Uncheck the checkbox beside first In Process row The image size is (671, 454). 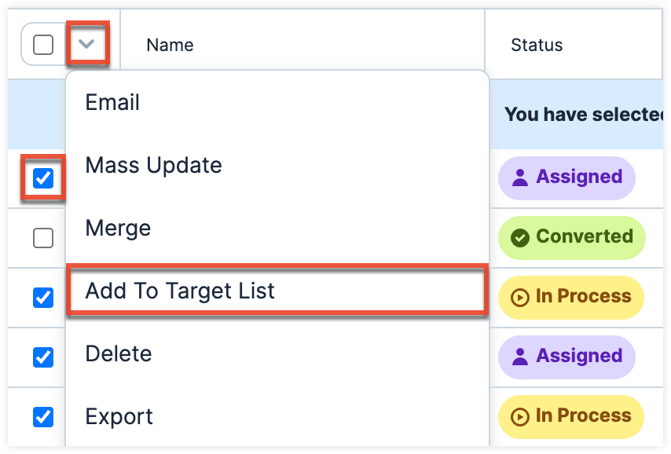click(43, 298)
